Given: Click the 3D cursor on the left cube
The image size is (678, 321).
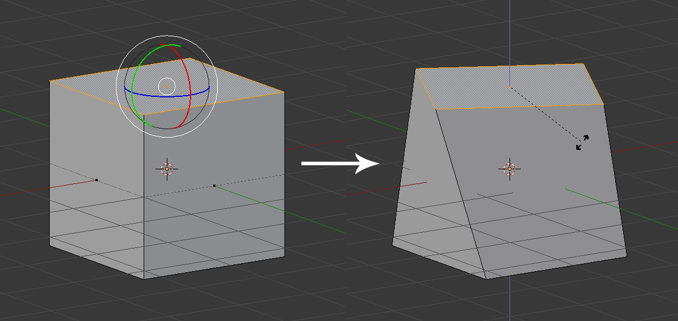Looking at the screenshot, I should click(x=167, y=169).
